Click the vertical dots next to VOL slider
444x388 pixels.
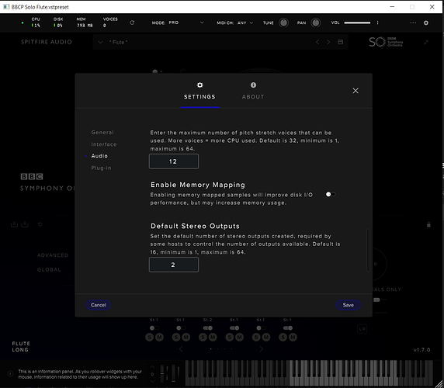click(x=377, y=23)
